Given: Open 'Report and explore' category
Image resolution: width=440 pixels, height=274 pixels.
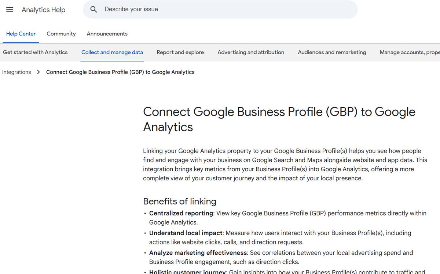Looking at the screenshot, I should (x=180, y=52).
